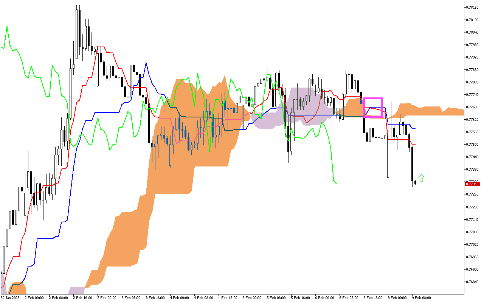Image resolution: width=484 pixels, height=302 pixels.
Task: Click the 0.78160 price axis label
Action: [x=473, y=7]
